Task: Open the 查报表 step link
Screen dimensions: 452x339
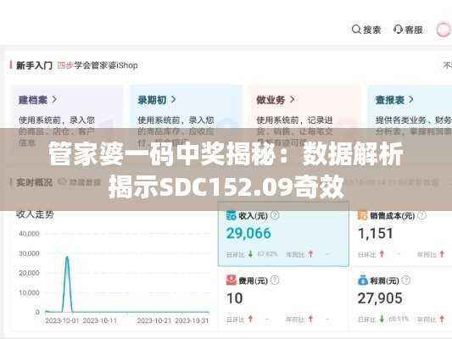Action: coord(390,100)
